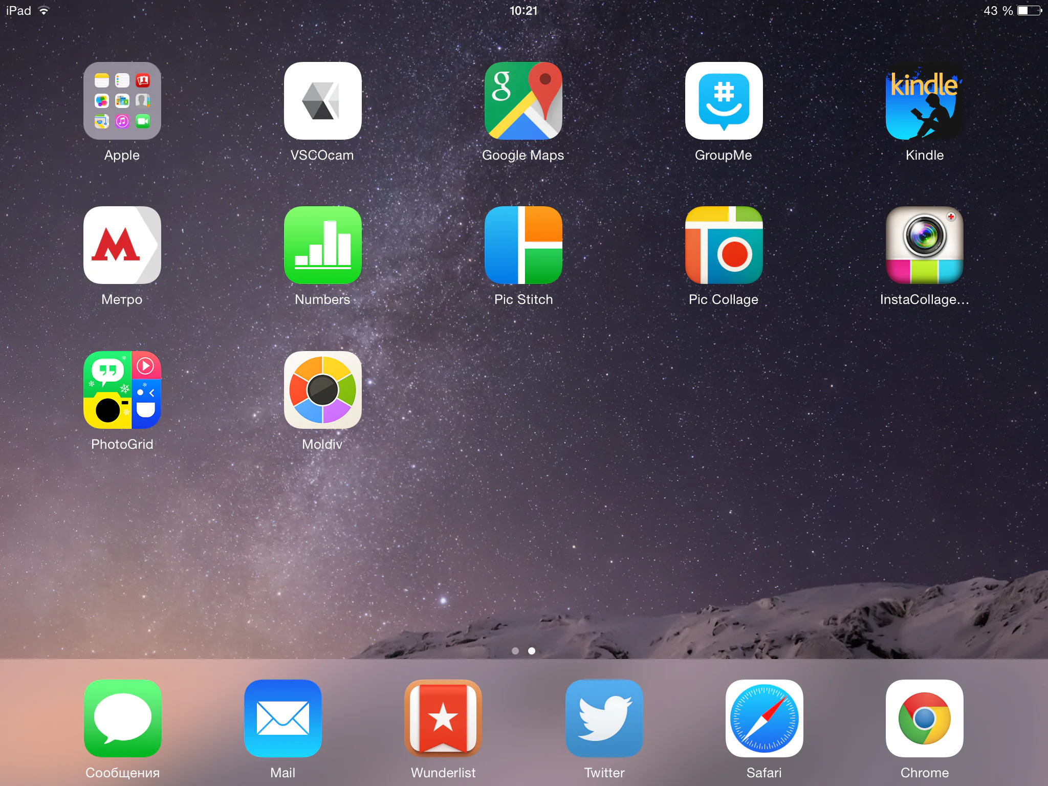This screenshot has height=786, width=1048.
Task: Tap the "Google Maps" label text
Action: (523, 155)
